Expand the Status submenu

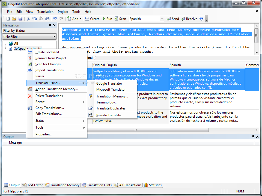(x=56, y=121)
